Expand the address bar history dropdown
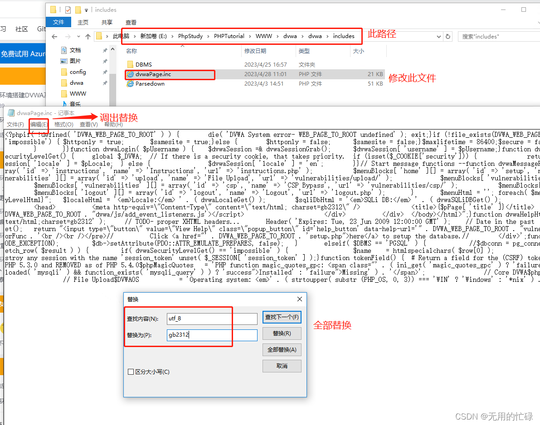The width and height of the screenshot is (540, 425). [x=439, y=37]
